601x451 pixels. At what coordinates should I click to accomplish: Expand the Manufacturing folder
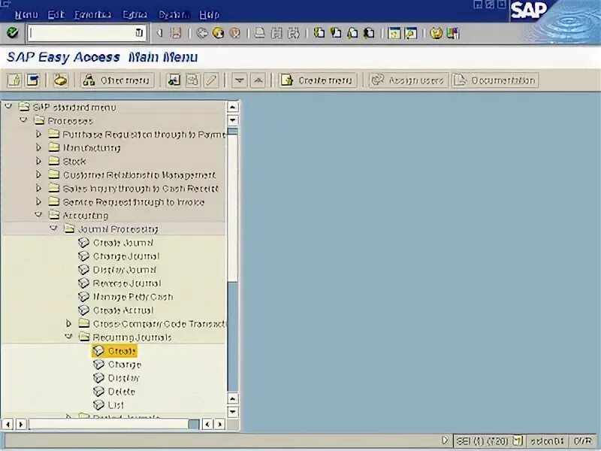38,147
